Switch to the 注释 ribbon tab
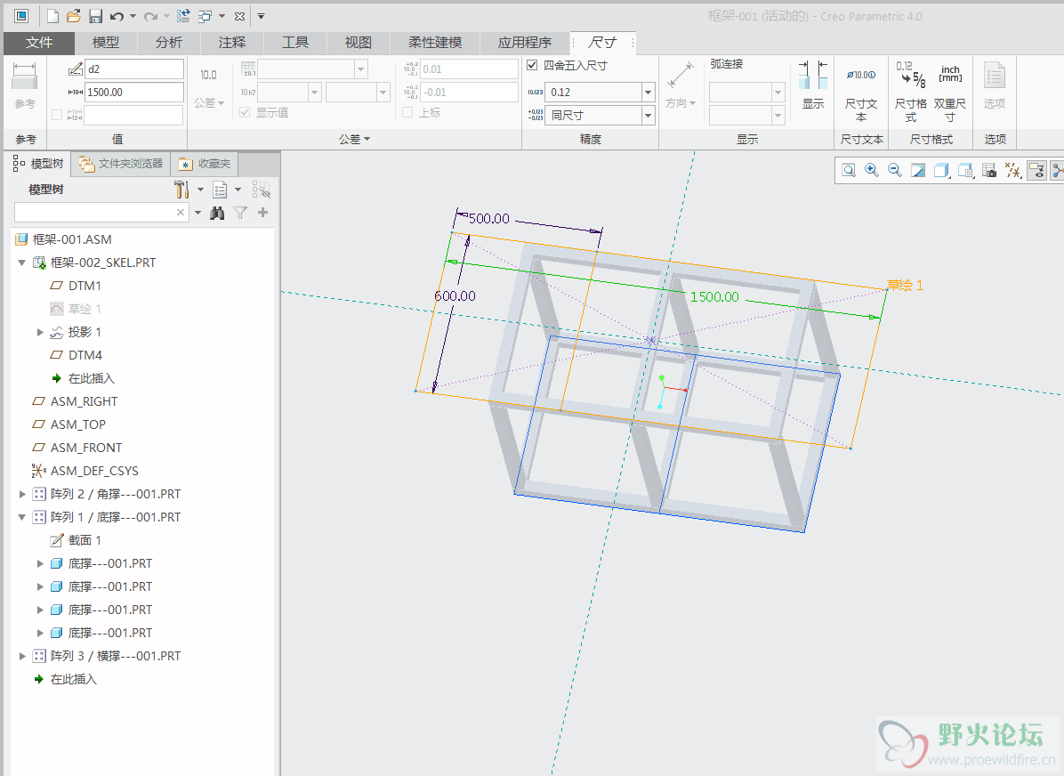 [x=232, y=43]
